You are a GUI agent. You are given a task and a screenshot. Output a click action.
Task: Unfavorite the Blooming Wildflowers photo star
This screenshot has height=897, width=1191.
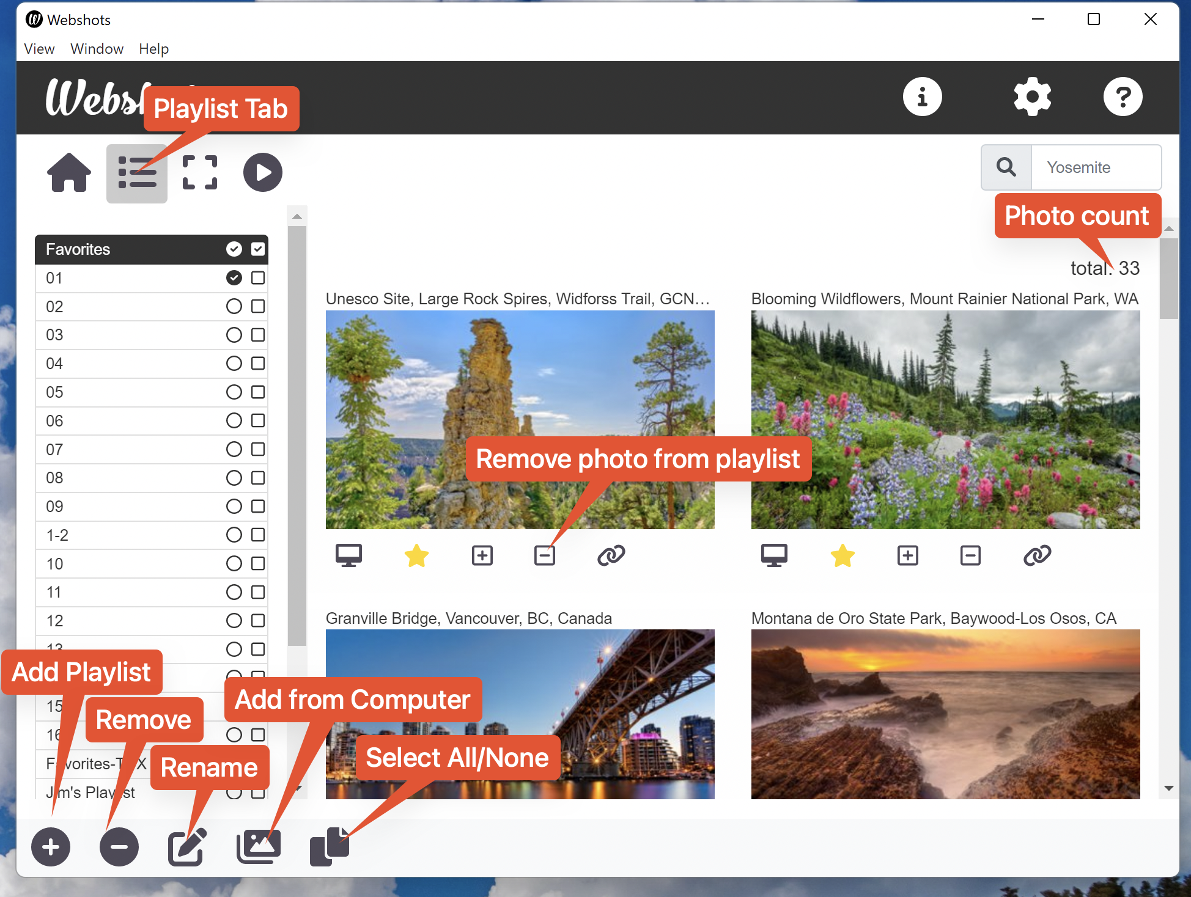(x=842, y=555)
